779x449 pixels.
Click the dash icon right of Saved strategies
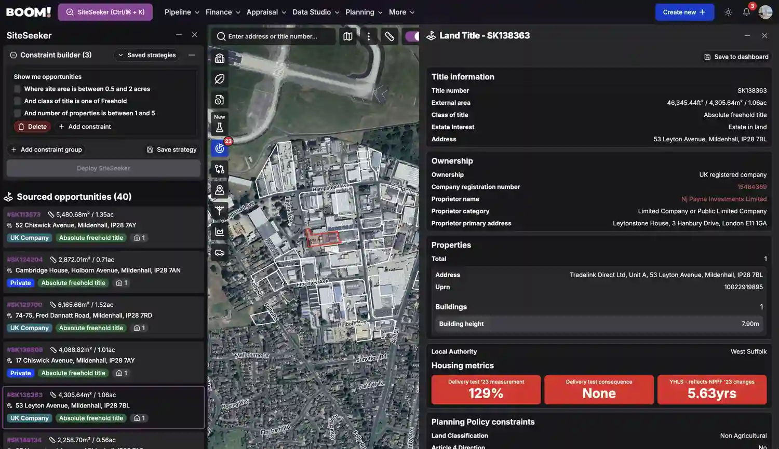(x=192, y=55)
